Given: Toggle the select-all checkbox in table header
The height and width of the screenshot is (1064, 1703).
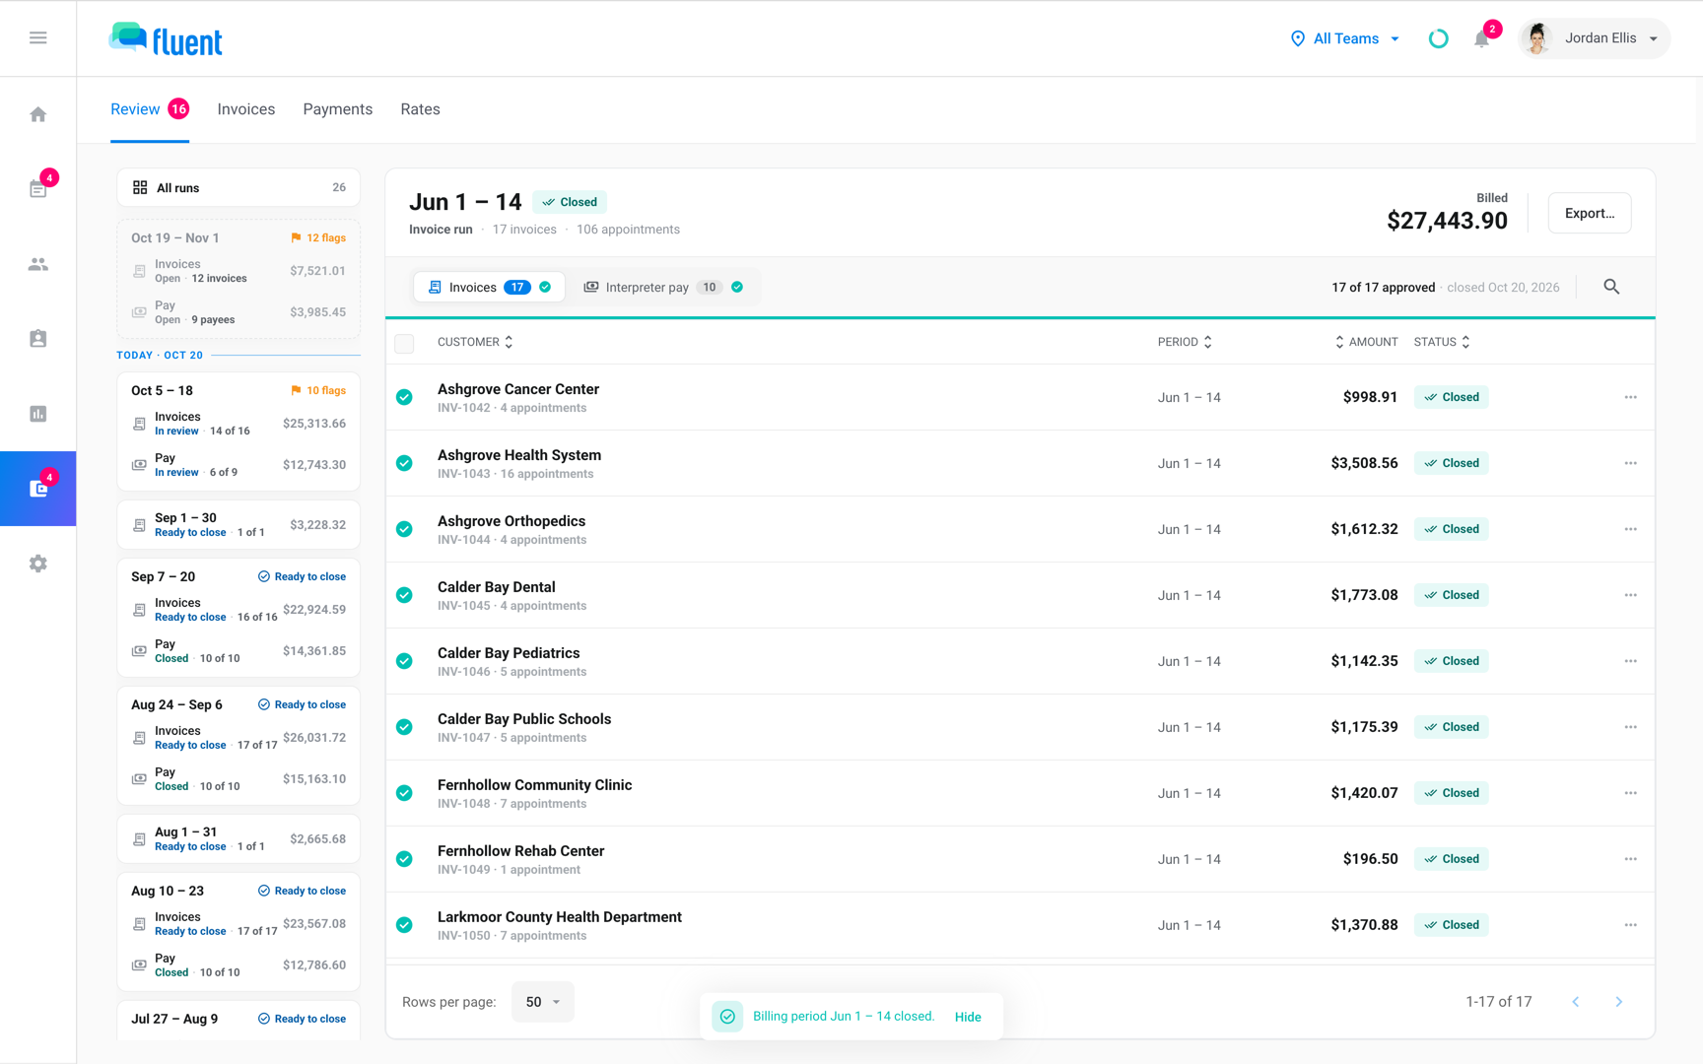Looking at the screenshot, I should [404, 343].
